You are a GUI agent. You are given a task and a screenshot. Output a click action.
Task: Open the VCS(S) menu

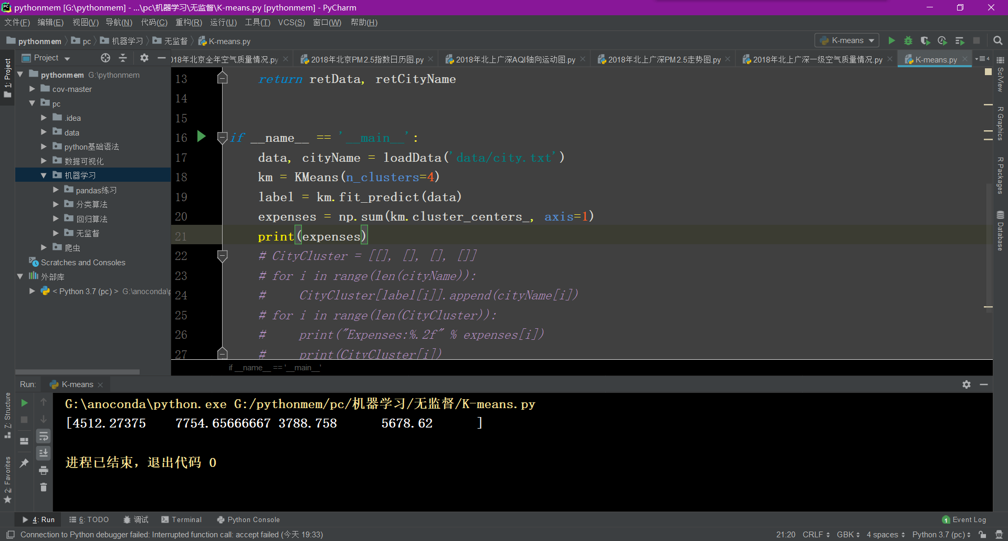tap(291, 22)
